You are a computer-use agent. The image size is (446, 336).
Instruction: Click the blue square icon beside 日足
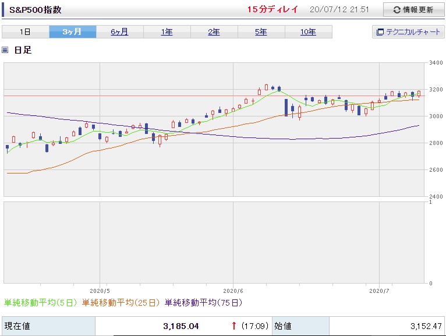pyautogui.click(x=5, y=50)
